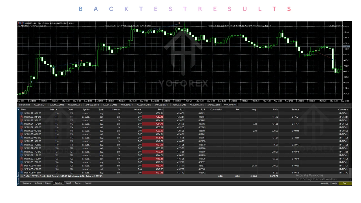The height and width of the screenshot is (203, 361).
Task: Sort by the Balance column header
Action: pos(295,109)
